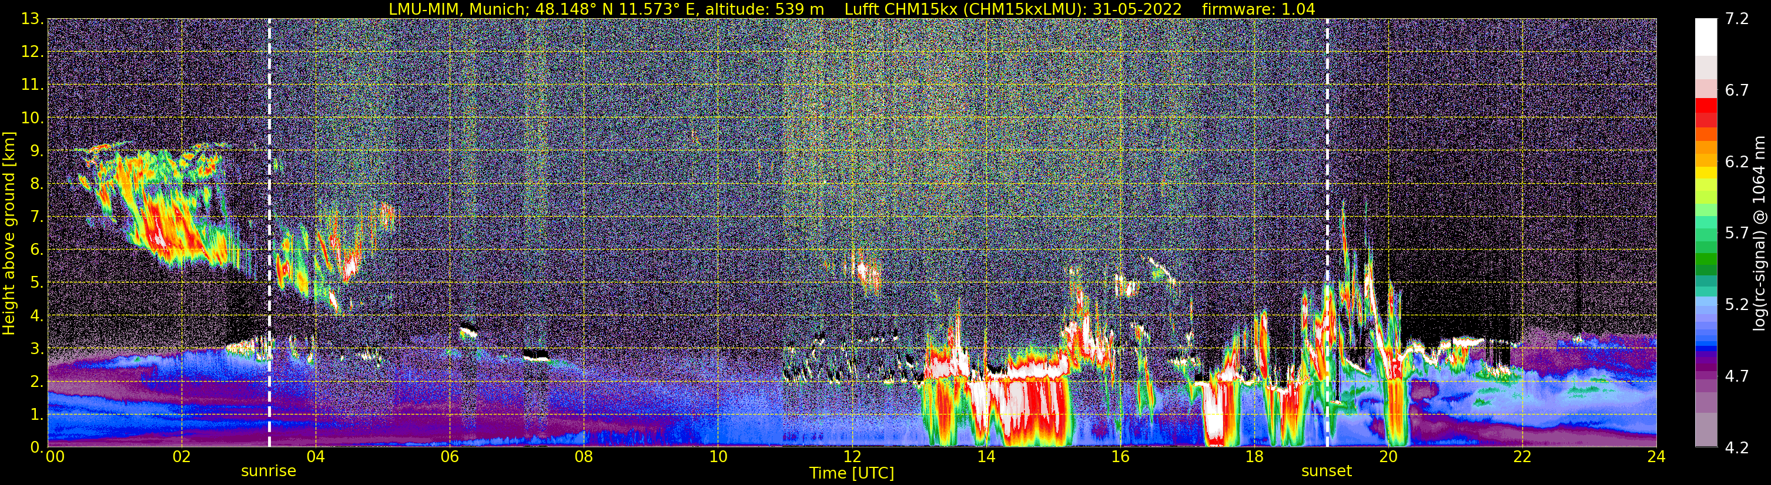
Task: Click the 'Height above ground [km]' axis label
Action: [9, 233]
